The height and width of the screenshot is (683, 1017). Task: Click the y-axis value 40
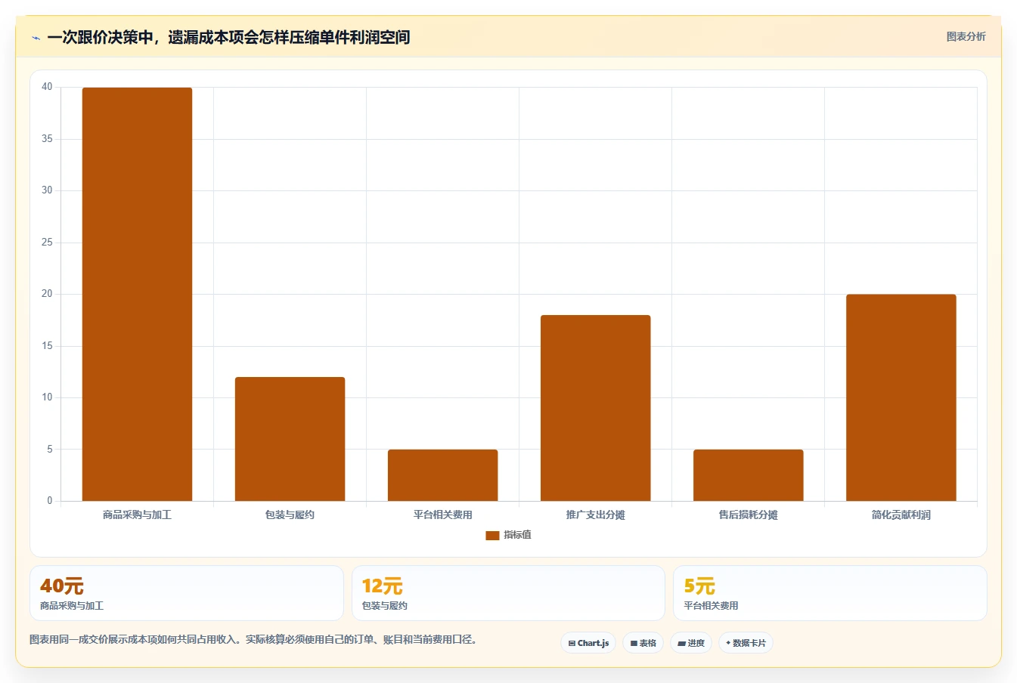tap(47, 87)
